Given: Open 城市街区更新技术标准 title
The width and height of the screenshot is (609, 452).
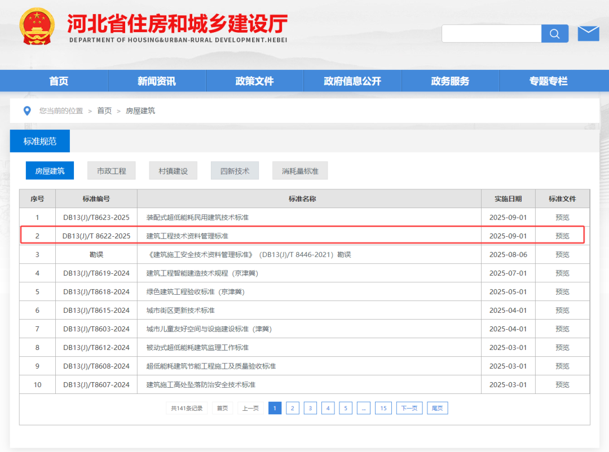Looking at the screenshot, I should pyautogui.click(x=180, y=311).
